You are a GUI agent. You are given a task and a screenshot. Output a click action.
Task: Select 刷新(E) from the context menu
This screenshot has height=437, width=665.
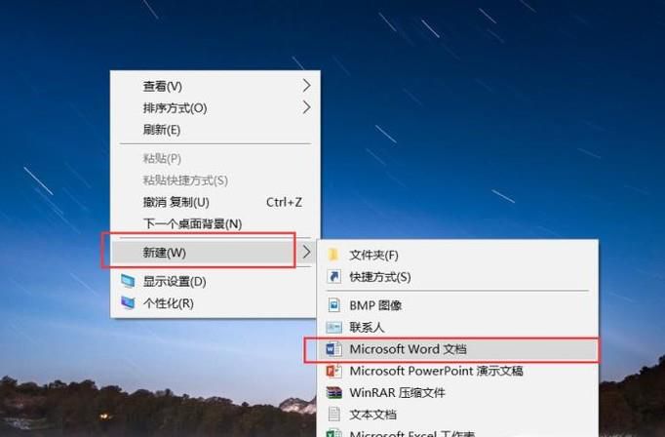pos(162,130)
